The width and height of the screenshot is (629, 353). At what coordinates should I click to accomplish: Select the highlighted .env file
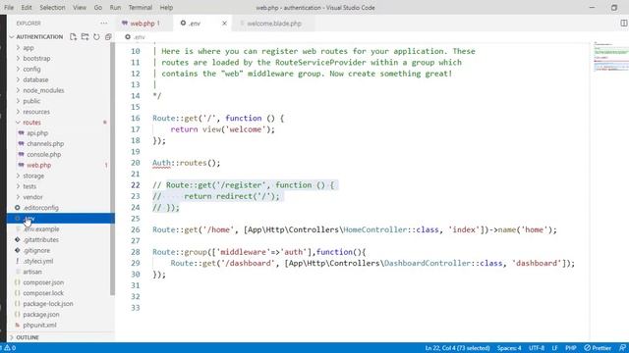pyautogui.click(x=60, y=219)
